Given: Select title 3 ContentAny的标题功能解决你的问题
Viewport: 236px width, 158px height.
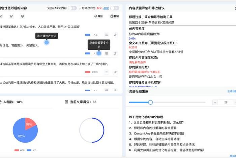Looking at the screenshot, I should [156, 133].
